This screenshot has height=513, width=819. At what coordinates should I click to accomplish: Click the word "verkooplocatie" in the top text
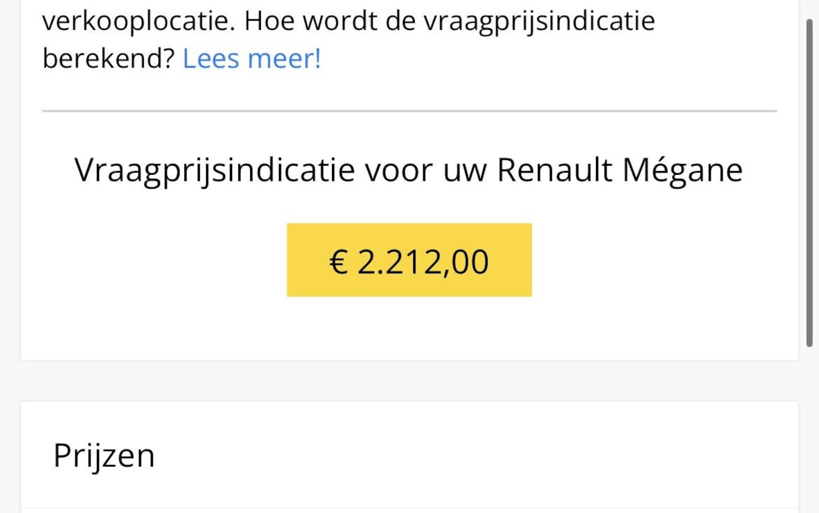[x=138, y=21]
